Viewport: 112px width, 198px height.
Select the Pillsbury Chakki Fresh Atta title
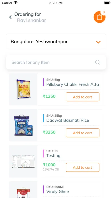[73, 84]
